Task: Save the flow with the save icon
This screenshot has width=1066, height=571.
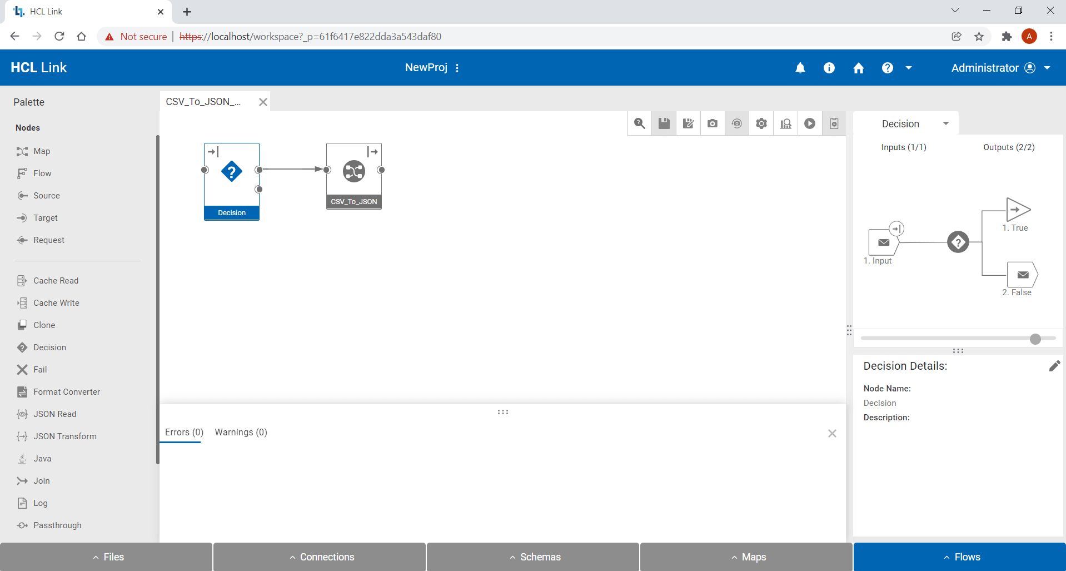Action: click(664, 123)
